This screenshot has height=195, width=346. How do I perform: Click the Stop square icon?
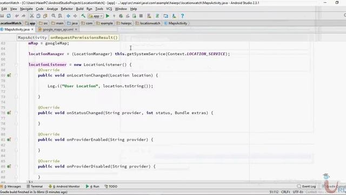click(141, 16)
